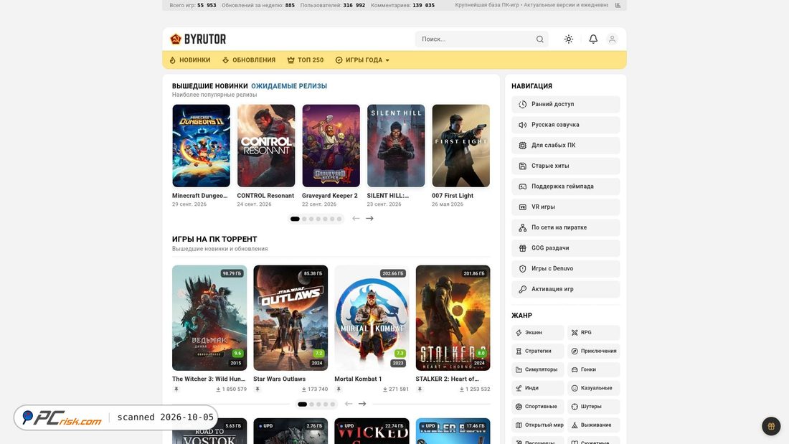
Task: Open the user profile icon
Action: click(x=613, y=39)
